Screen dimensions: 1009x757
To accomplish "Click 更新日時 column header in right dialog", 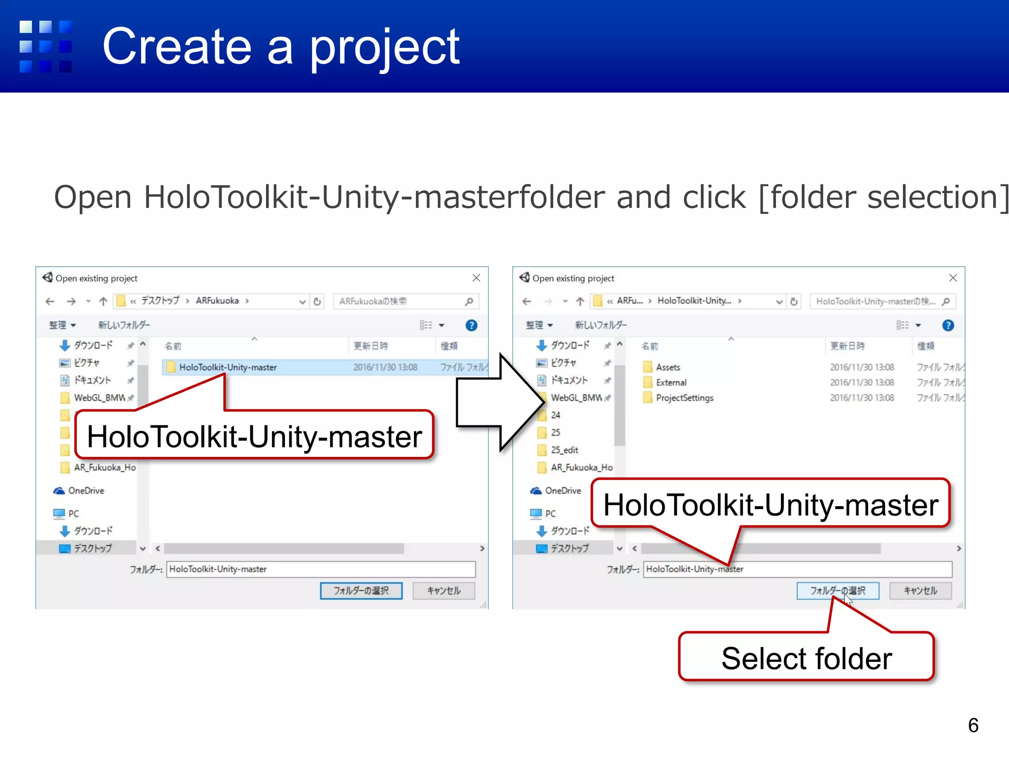I will point(847,346).
